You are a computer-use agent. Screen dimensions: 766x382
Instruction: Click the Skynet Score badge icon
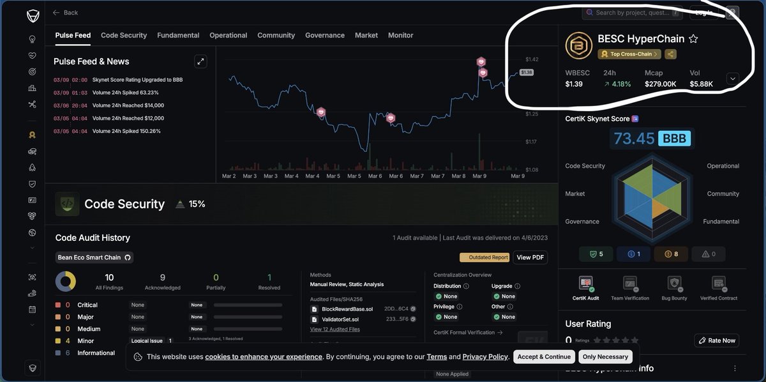coord(635,119)
